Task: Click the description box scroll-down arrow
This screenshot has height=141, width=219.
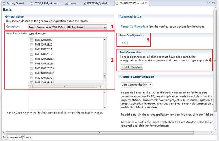Action: coord(105,108)
